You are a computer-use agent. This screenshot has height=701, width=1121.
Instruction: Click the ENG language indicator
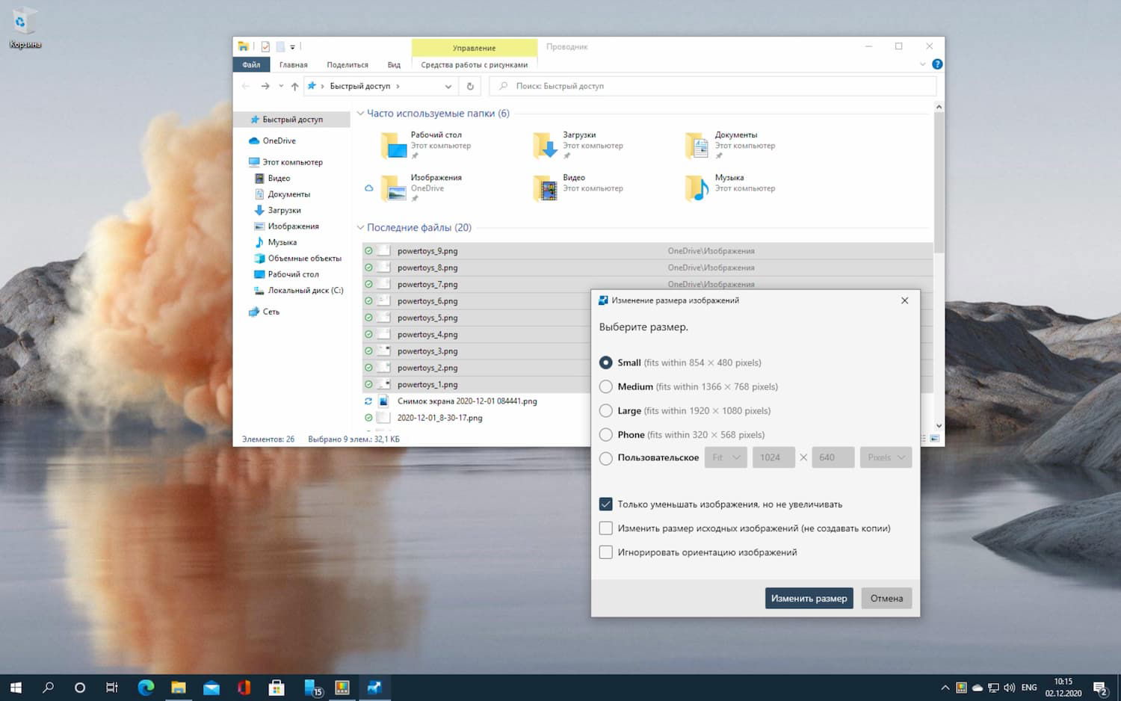(1029, 688)
